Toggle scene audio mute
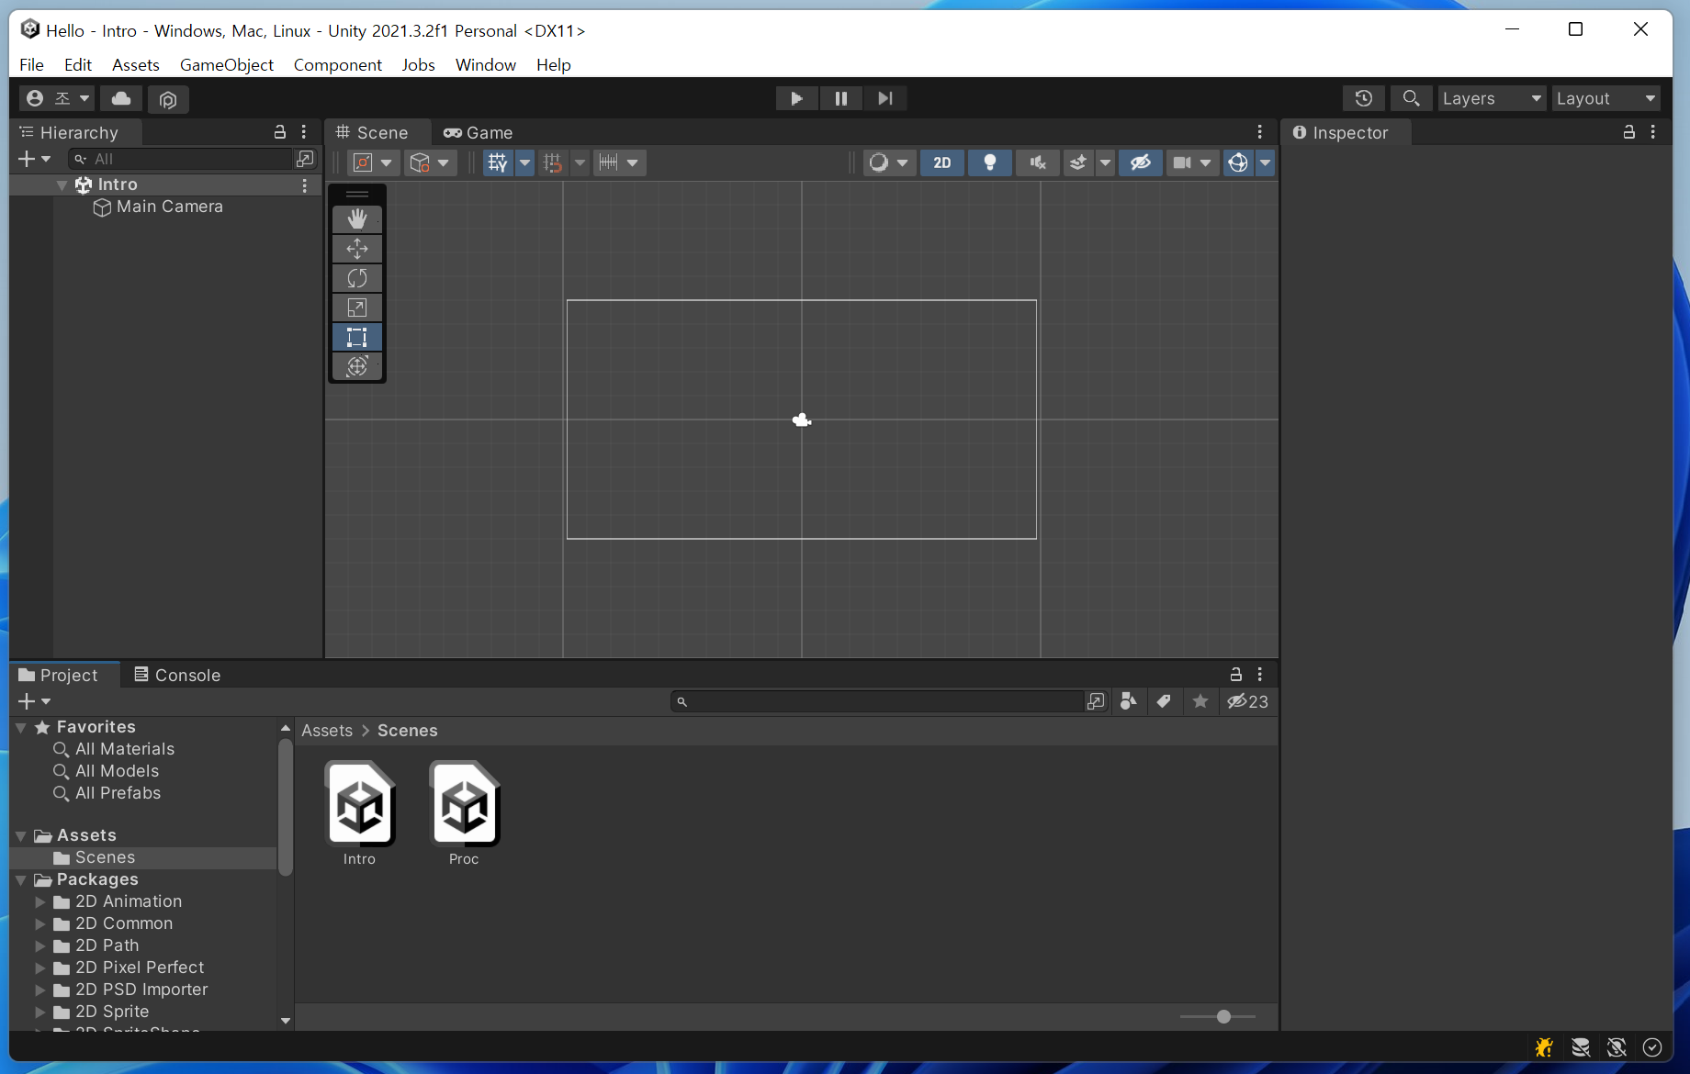Screen dimensions: 1690x1074 (x=1038, y=162)
